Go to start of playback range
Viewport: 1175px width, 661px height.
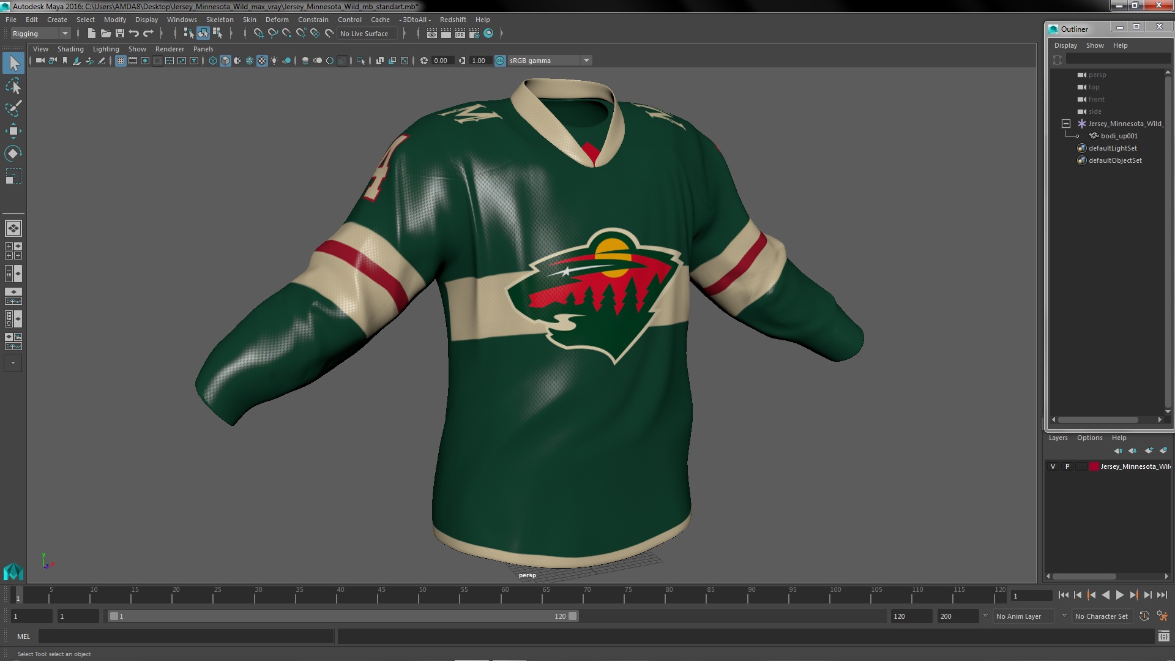point(1063,595)
